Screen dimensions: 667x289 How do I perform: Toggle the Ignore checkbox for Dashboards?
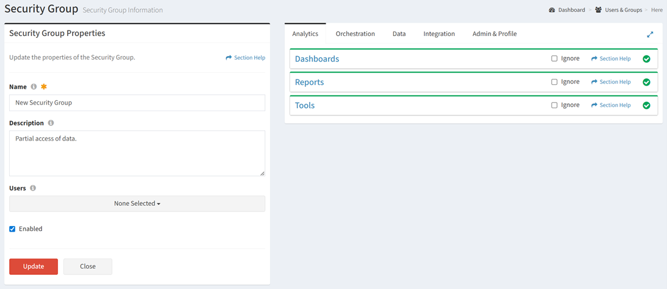coord(554,59)
